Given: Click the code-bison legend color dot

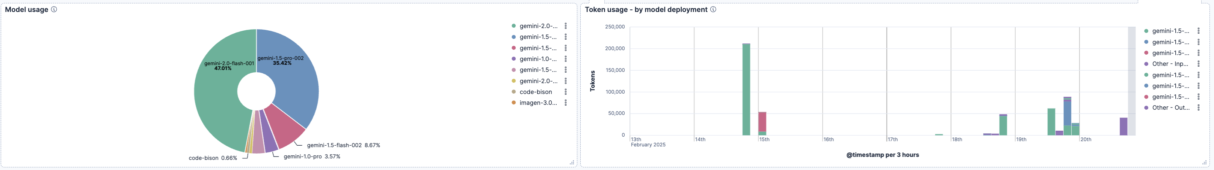Looking at the screenshot, I should [x=514, y=92].
